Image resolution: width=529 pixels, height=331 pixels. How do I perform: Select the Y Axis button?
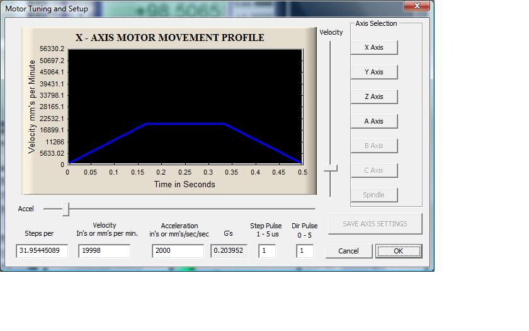point(373,72)
